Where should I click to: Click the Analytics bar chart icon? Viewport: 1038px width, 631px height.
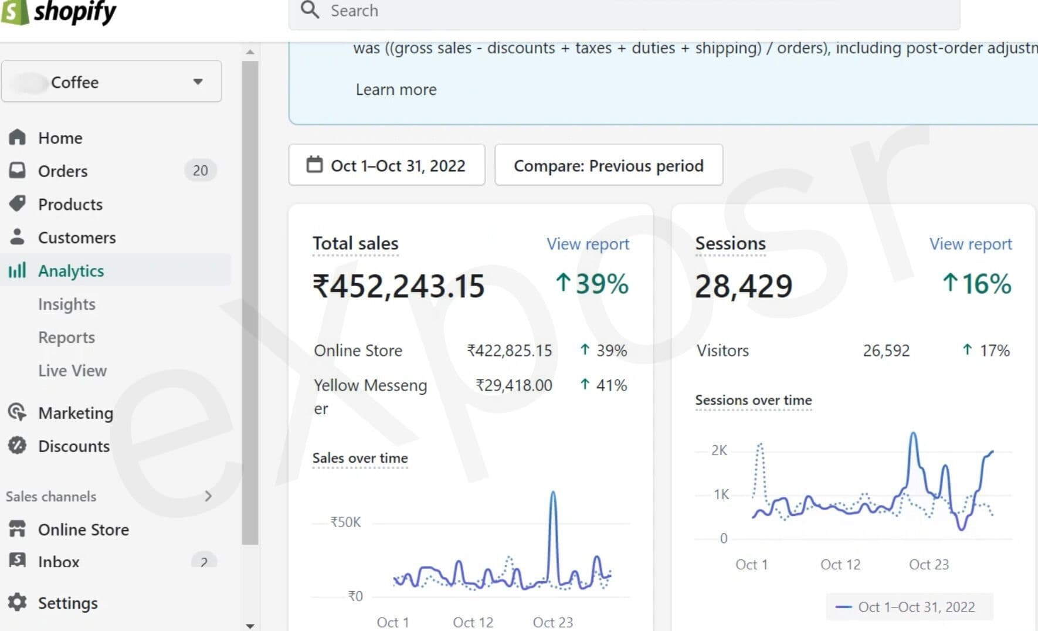coord(17,270)
